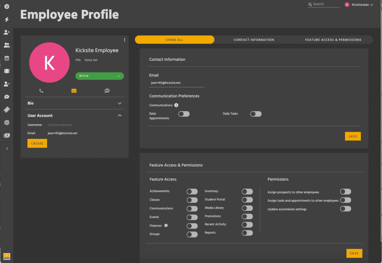This screenshot has width=382, height=263.
Task: Turn on Media Library toggle
Action: click(x=247, y=208)
